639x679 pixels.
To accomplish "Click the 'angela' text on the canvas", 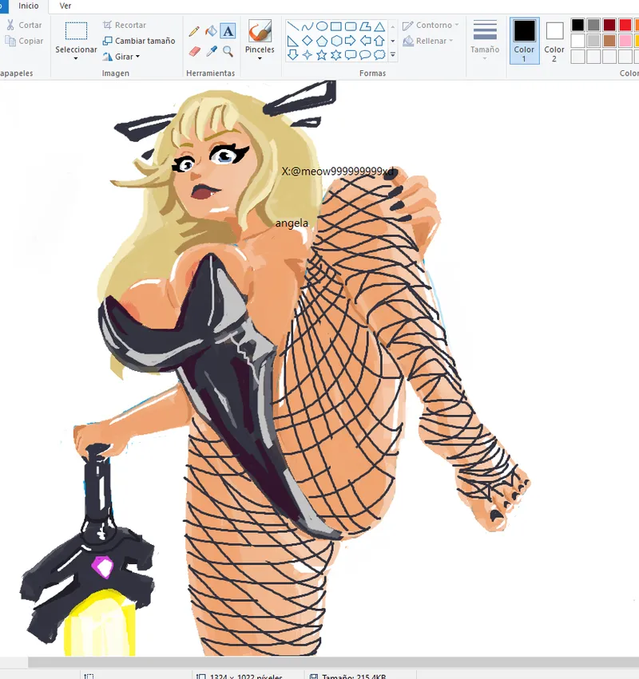I will pyautogui.click(x=292, y=223).
